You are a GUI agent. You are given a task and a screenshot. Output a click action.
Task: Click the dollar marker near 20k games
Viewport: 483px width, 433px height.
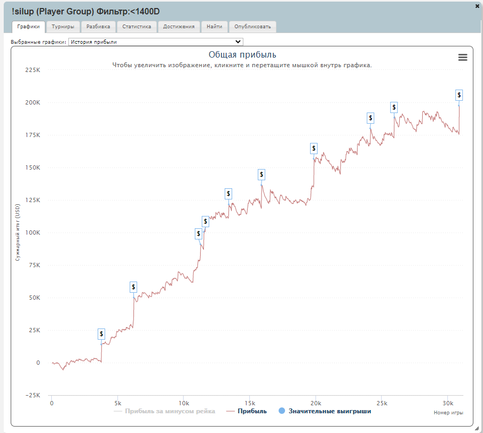[x=314, y=148]
